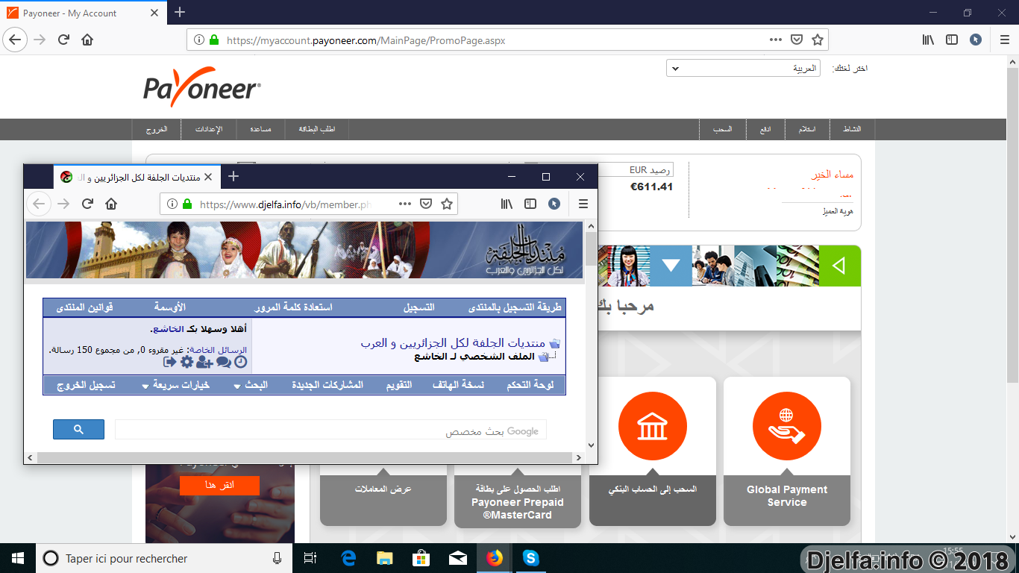
Task: Open النشاط in the Payoneer menu bar
Action: (x=851, y=129)
